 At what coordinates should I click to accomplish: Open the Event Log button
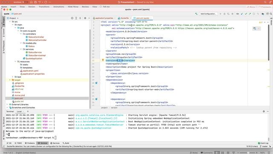click(x=263, y=143)
